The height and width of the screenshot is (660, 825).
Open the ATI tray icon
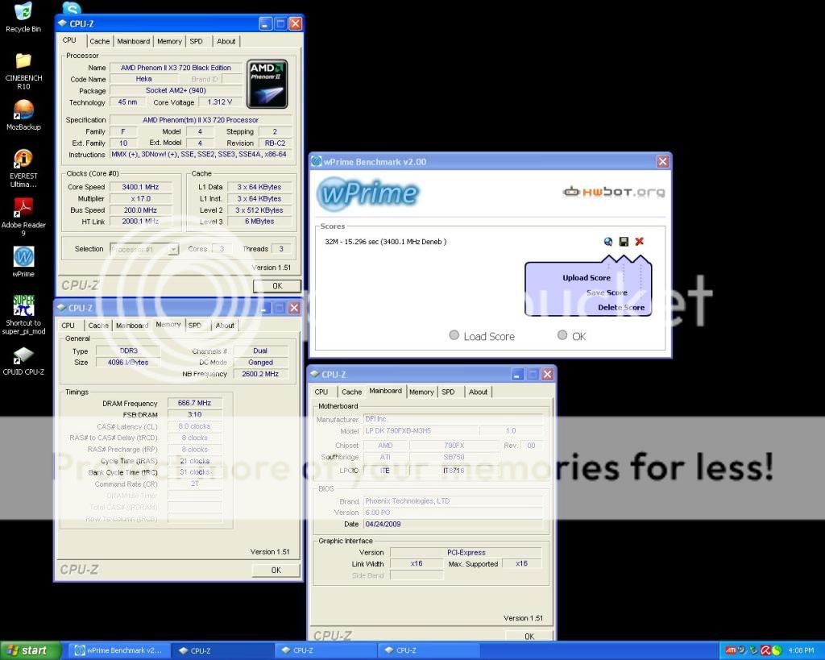point(730,650)
